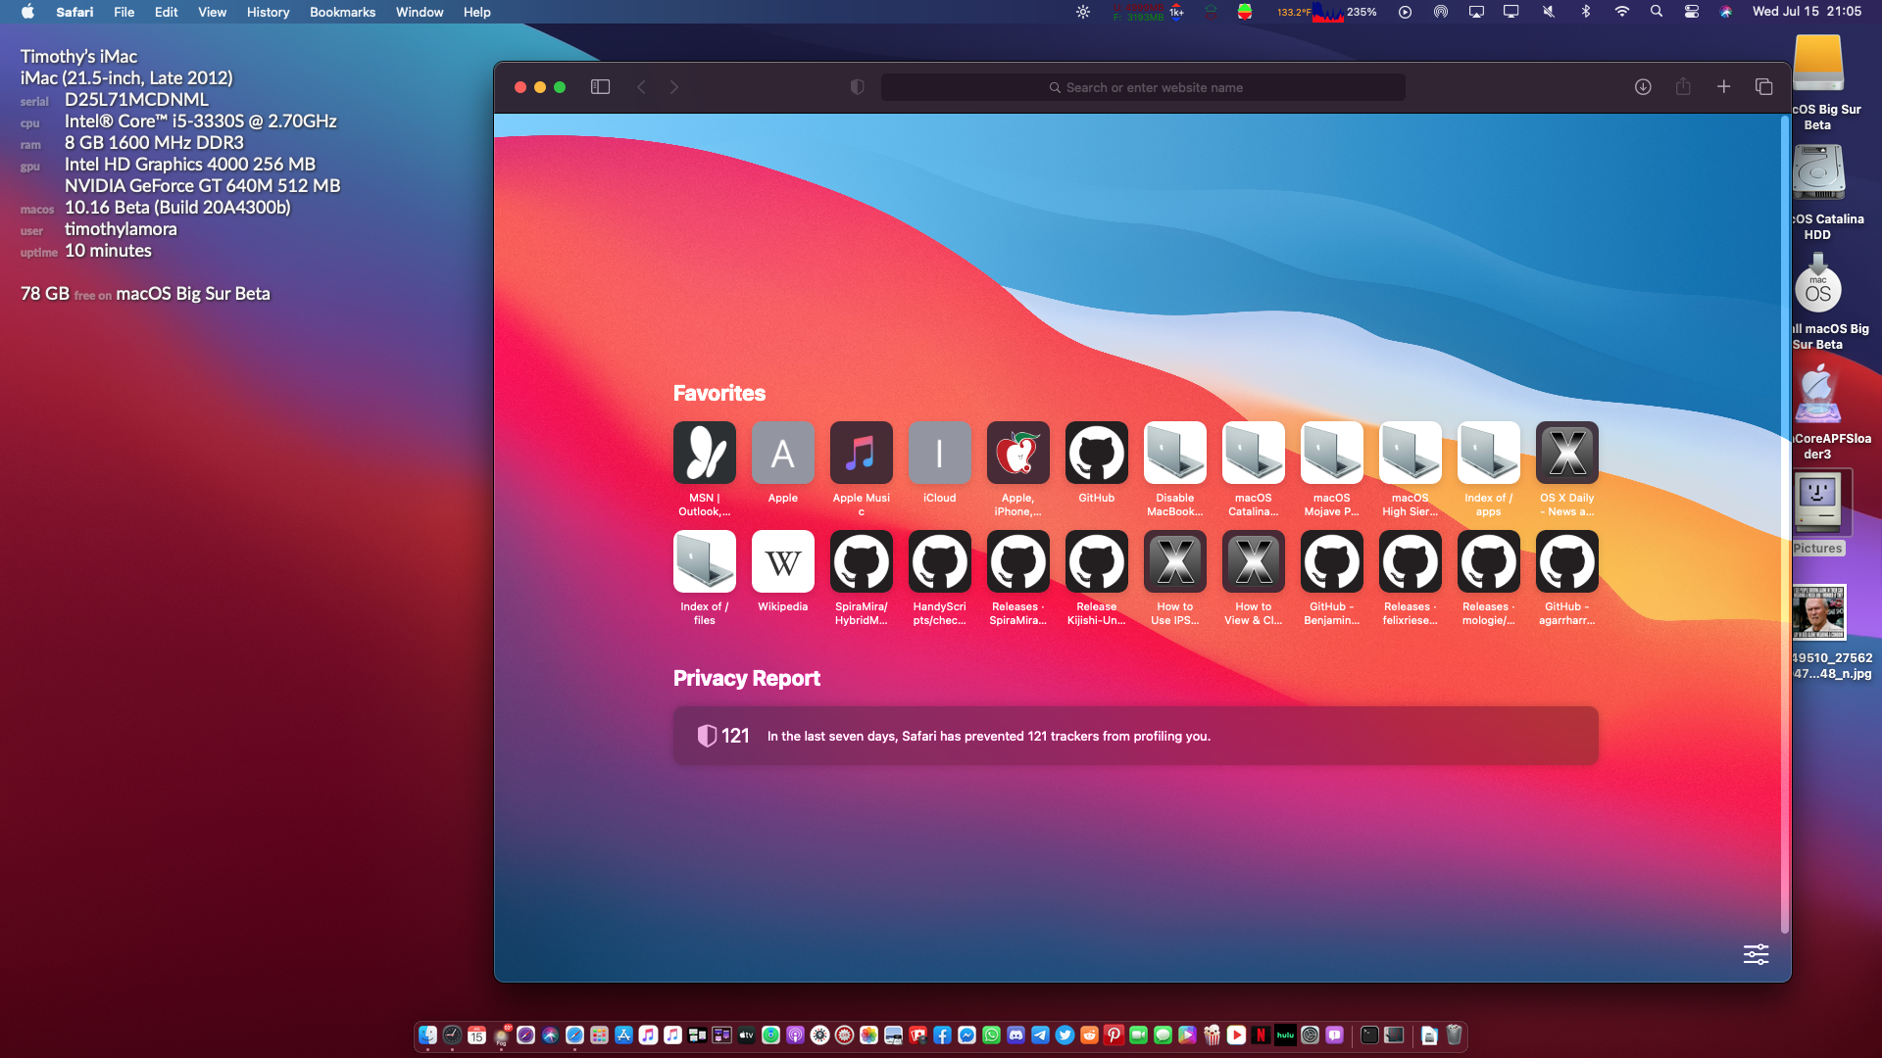The width and height of the screenshot is (1882, 1058).
Task: Click the Safari back arrow
Action: [641, 87]
